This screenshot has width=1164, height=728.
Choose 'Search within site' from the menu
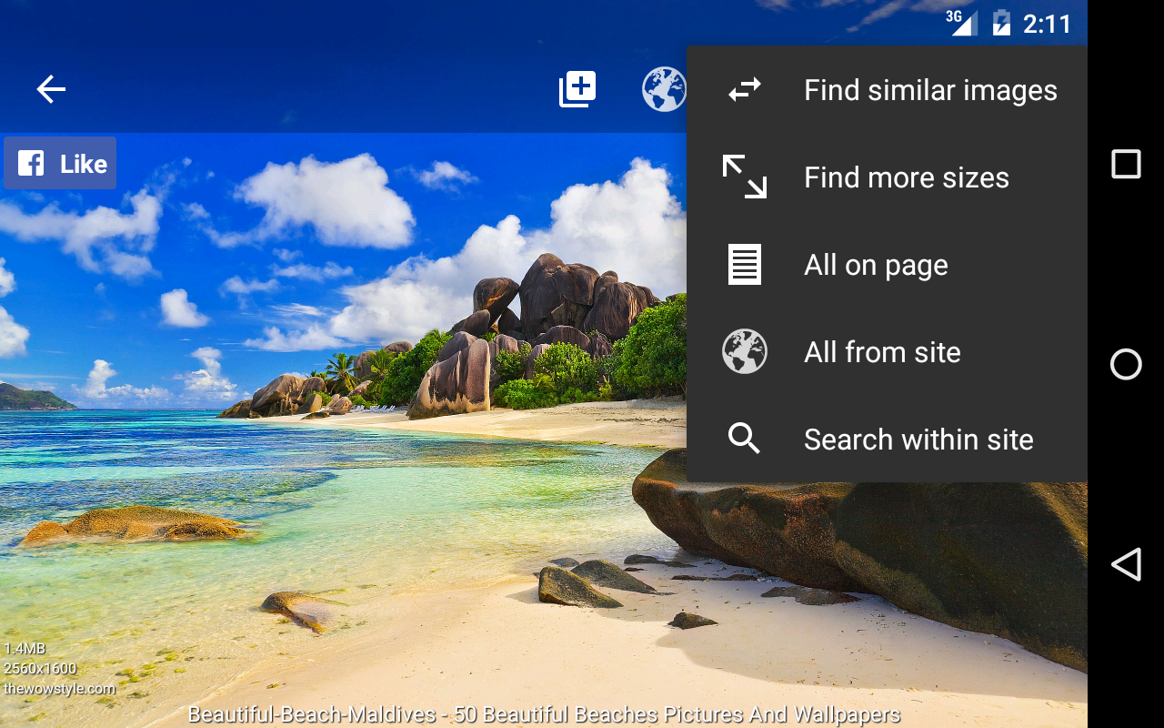pos(887,439)
